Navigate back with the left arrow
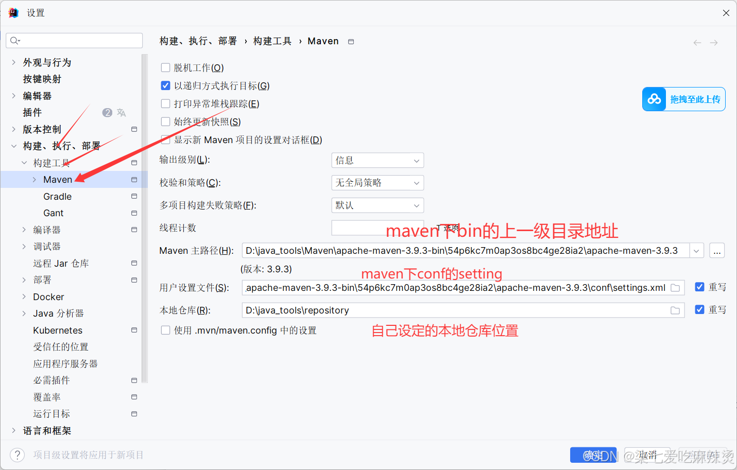The height and width of the screenshot is (470, 737). 697,43
